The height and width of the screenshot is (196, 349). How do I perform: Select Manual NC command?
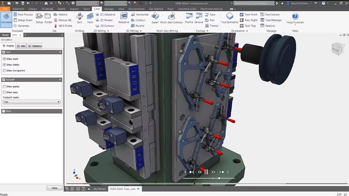[63, 20]
